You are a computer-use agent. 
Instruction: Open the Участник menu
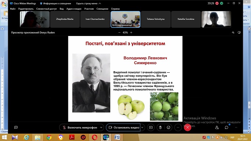tap(89, 9)
